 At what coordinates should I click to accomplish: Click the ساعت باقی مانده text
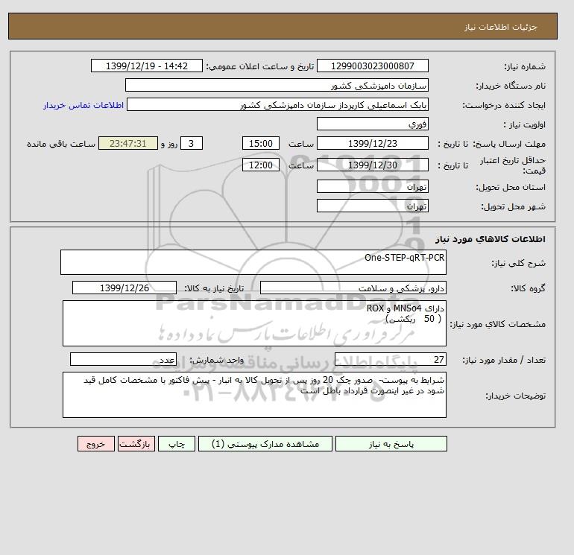point(61,144)
